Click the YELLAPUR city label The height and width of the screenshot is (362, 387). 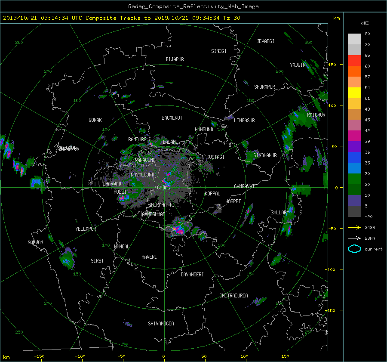click(86, 229)
